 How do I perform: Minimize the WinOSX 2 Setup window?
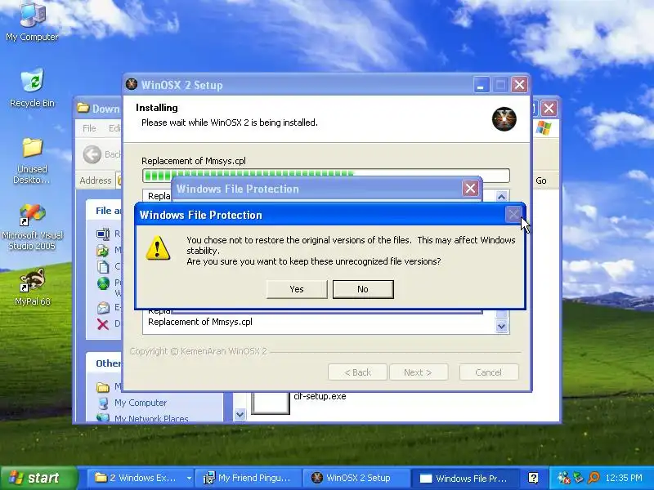(x=481, y=85)
